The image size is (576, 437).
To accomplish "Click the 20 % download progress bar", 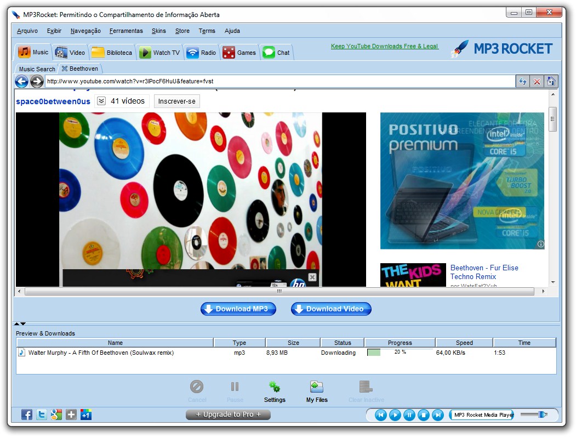I will (400, 353).
